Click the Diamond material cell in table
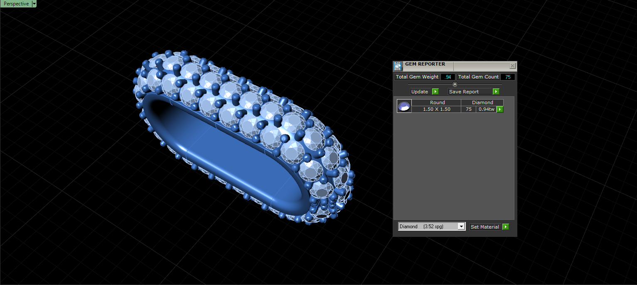The image size is (637, 285). pos(482,102)
